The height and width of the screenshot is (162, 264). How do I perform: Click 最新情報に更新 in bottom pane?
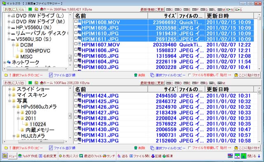[152, 83]
